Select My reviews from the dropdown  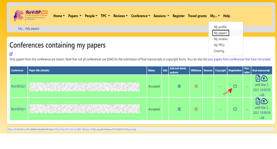pos(221,39)
